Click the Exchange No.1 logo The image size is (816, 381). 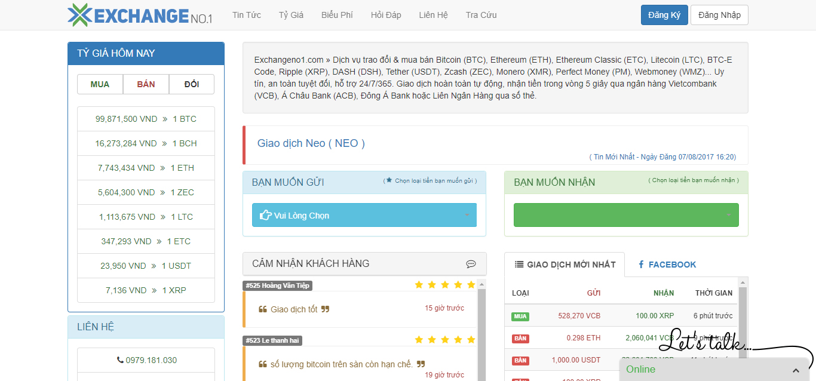click(x=140, y=15)
